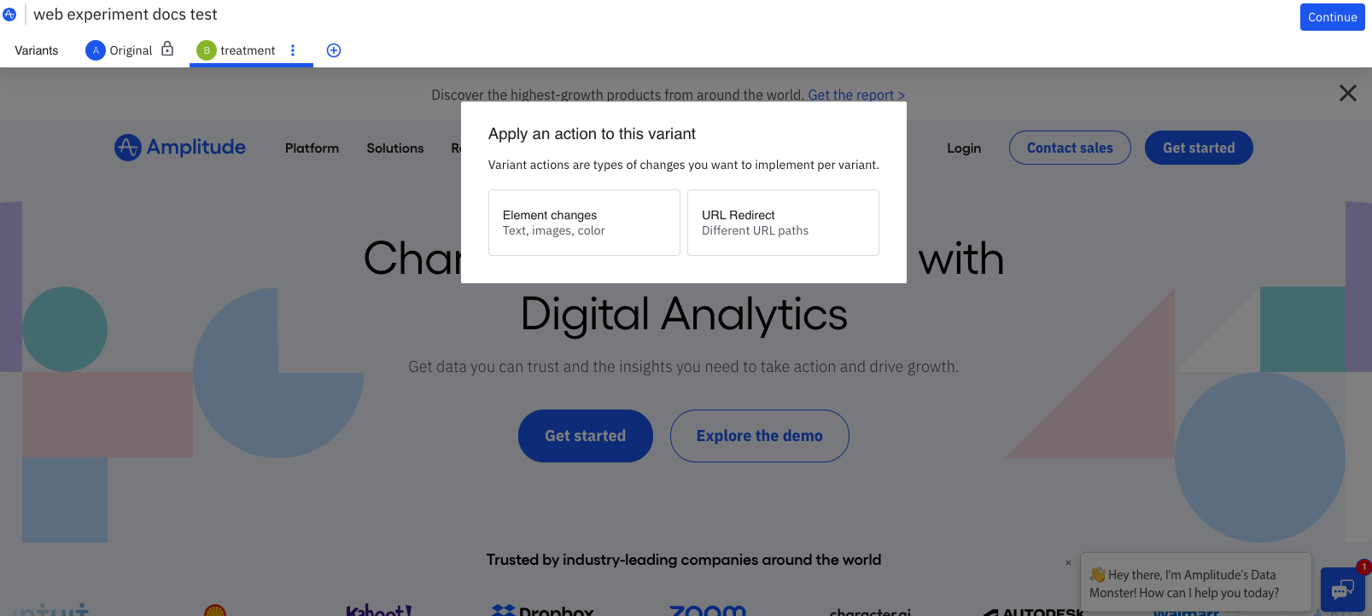
Task: Click the Amplitude logo icon in top-left
Action: coord(9,15)
